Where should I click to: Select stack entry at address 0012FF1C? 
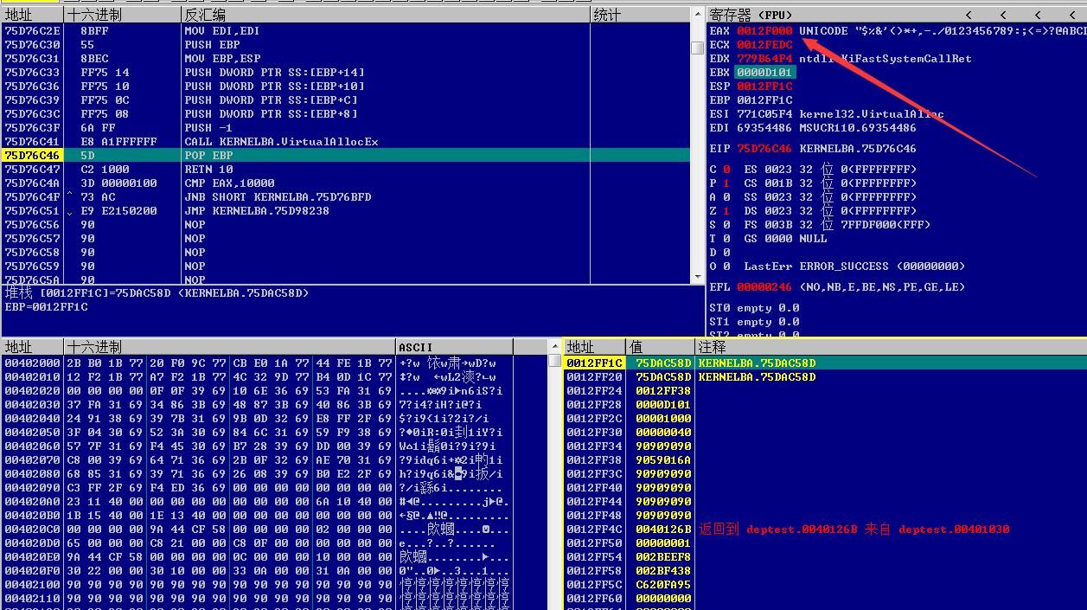(x=825, y=363)
